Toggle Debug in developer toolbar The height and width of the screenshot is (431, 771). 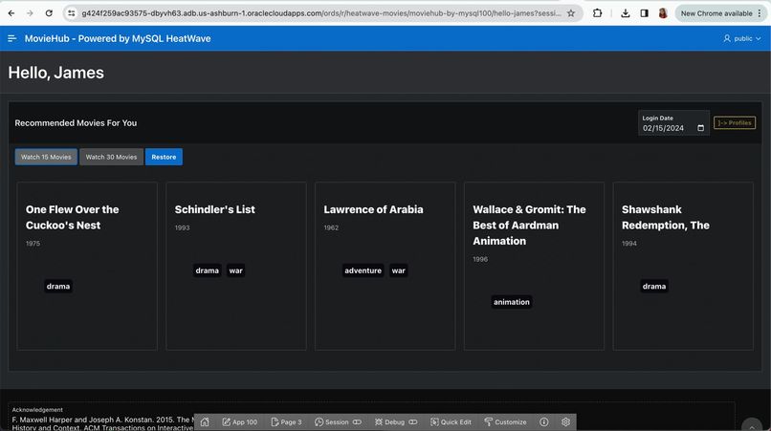click(396, 421)
